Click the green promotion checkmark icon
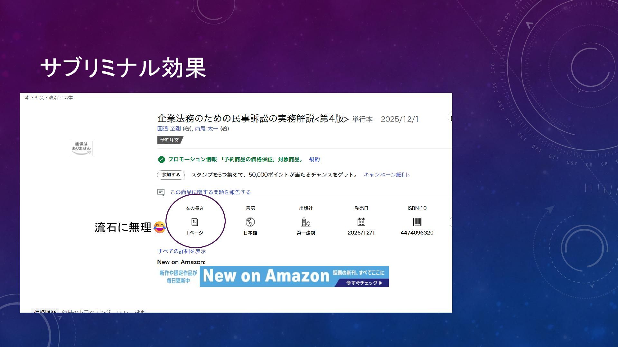This screenshot has height=347, width=618. [x=161, y=159]
